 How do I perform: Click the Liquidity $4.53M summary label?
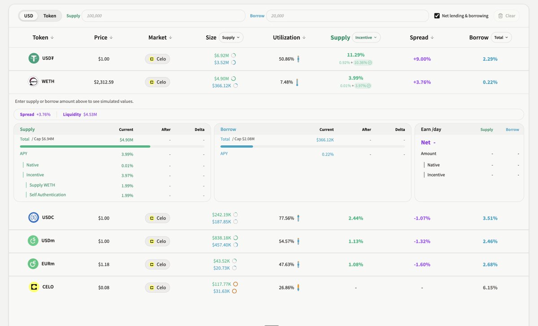point(80,114)
